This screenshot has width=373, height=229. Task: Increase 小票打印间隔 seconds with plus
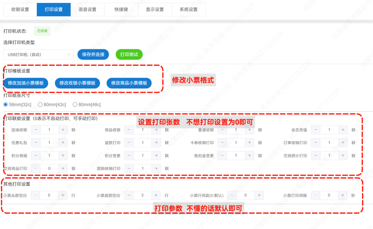(342, 195)
